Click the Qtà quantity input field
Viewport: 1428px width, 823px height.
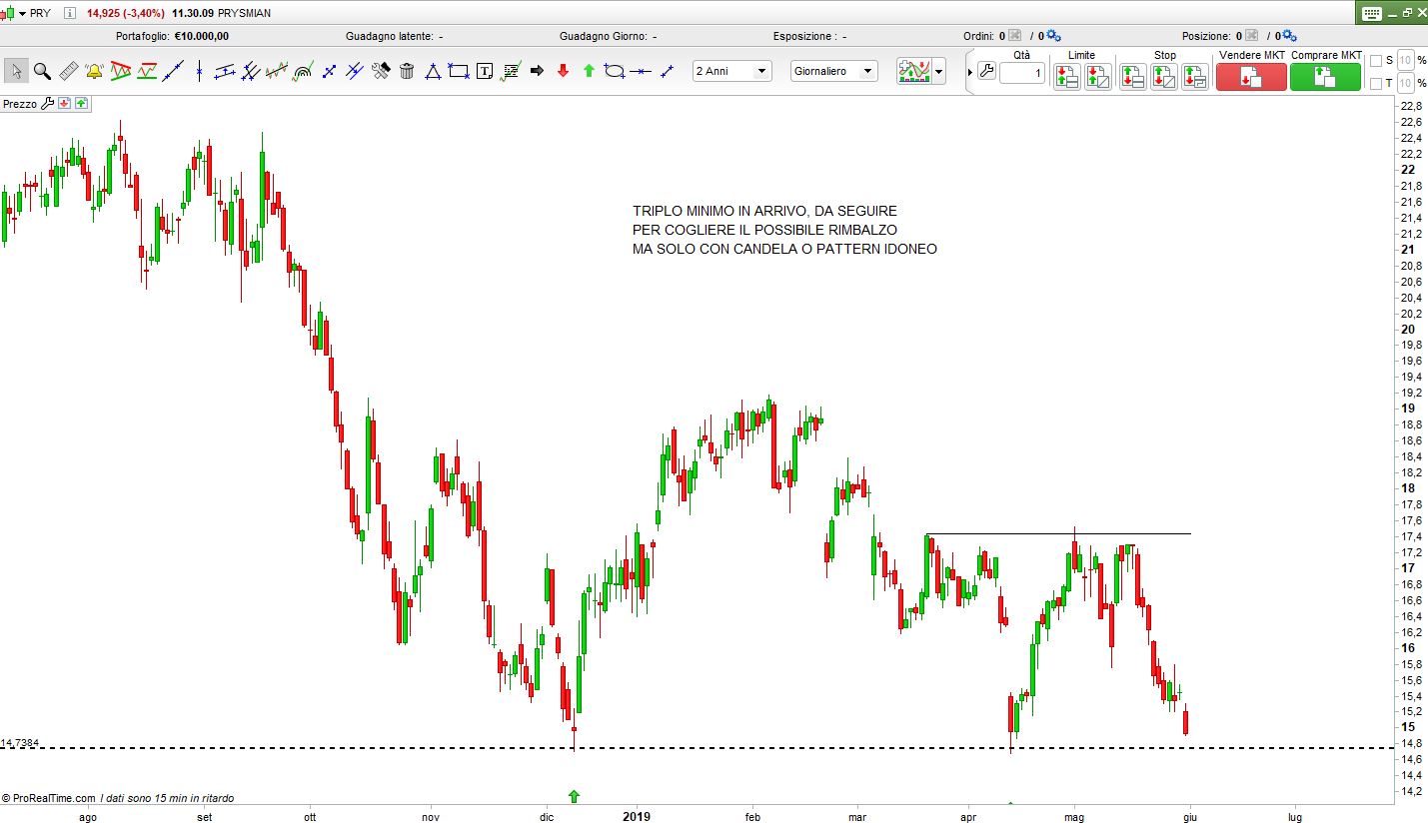pos(1021,74)
